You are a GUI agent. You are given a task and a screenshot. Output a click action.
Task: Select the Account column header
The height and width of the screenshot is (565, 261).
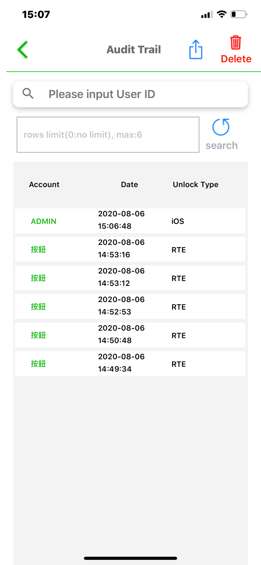pos(44,185)
